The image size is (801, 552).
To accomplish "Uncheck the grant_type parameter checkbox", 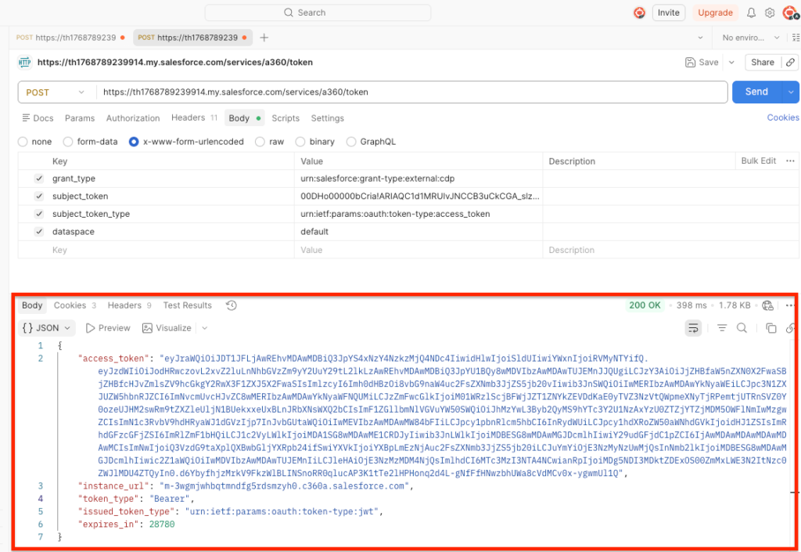I will click(39, 179).
